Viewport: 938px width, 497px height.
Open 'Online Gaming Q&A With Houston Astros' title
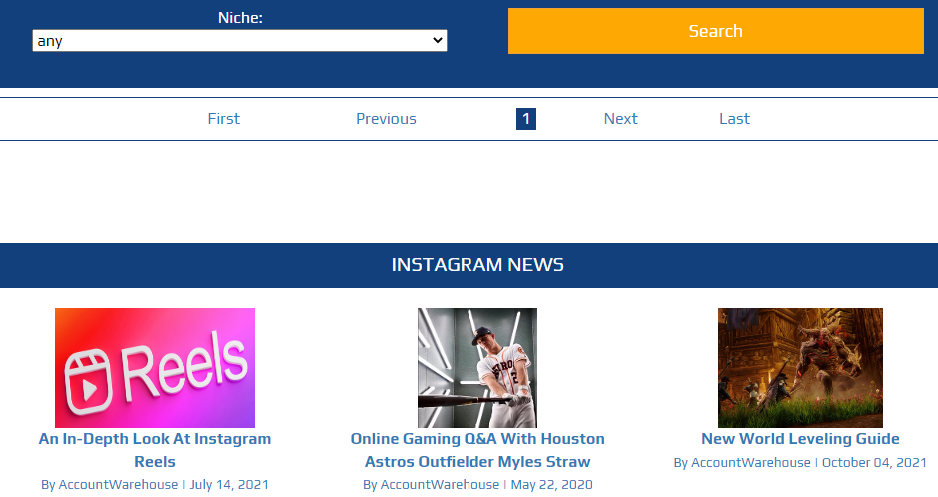point(477,450)
